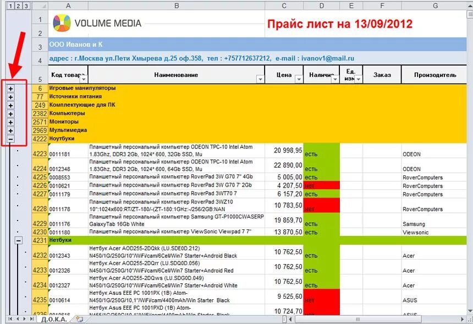Click the select-all corner button
Viewport: 473px width, 324px height.
pyautogui.click(x=40, y=6)
